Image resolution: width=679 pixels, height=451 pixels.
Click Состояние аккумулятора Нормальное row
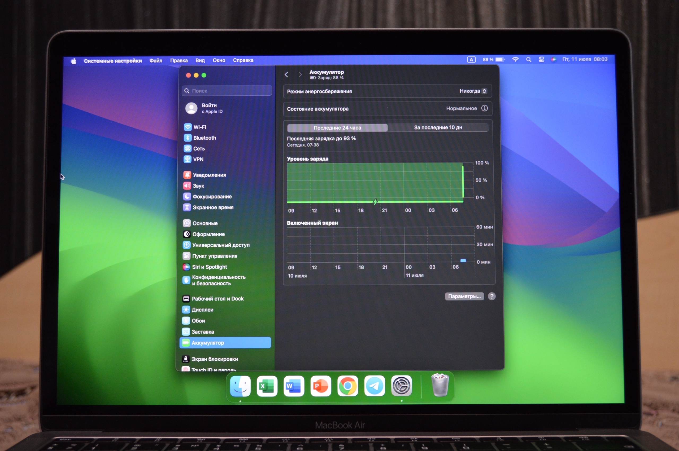388,109
